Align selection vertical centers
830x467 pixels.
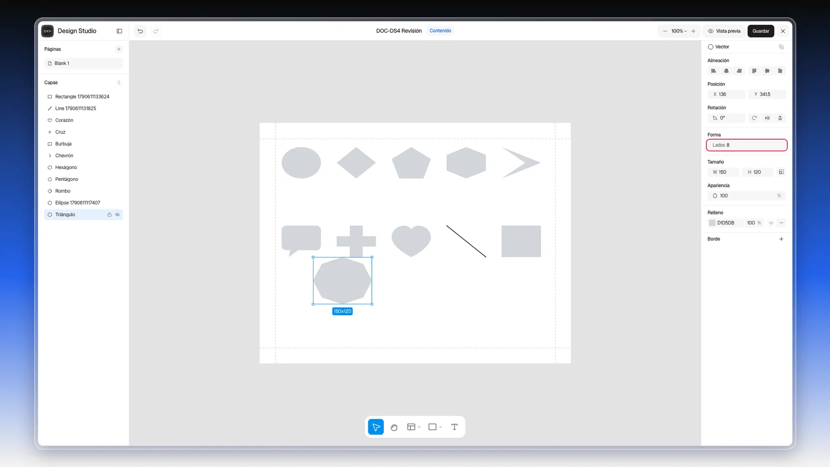pos(767,71)
